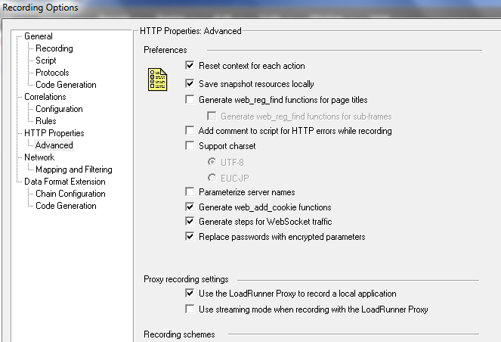Enable Generate web_reg_find functions for page titles
501x342 pixels.
click(190, 100)
